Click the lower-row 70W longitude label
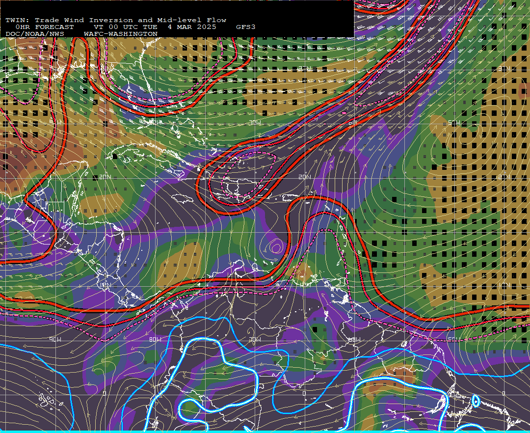 [x=255, y=339]
